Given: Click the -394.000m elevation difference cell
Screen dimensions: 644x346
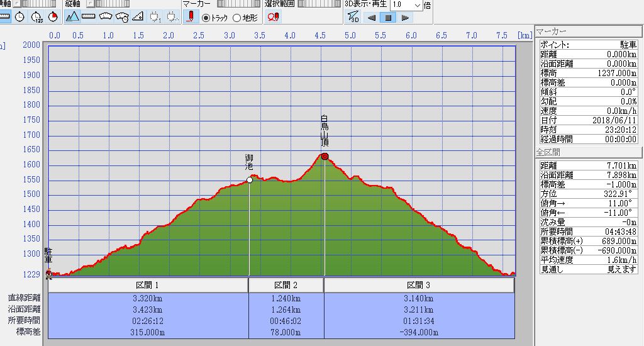Looking at the screenshot, I should coord(418,332).
